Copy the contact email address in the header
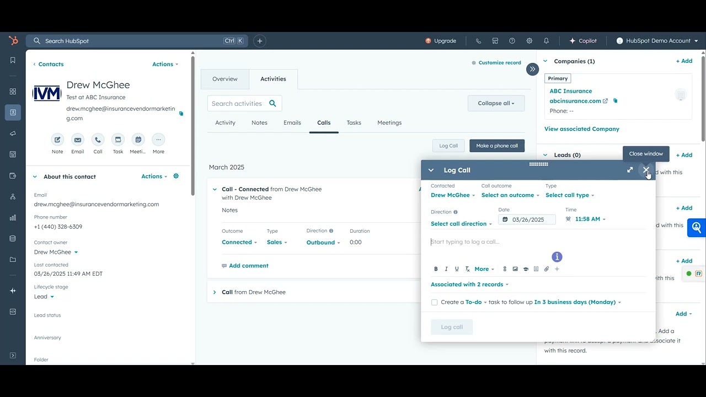Image resolution: width=706 pixels, height=397 pixels. pyautogui.click(x=181, y=114)
